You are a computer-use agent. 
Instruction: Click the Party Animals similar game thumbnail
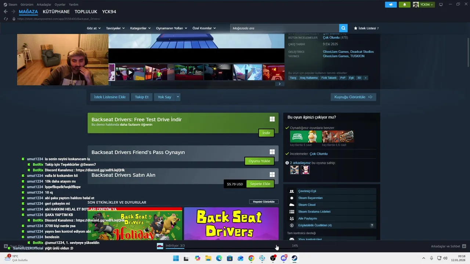(306, 136)
